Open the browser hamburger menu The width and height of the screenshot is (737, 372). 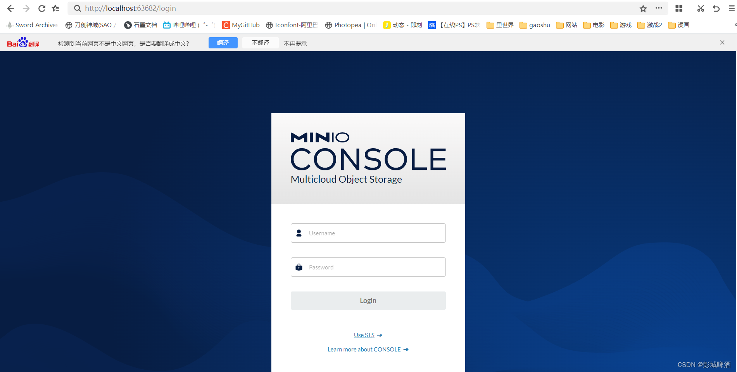point(732,8)
